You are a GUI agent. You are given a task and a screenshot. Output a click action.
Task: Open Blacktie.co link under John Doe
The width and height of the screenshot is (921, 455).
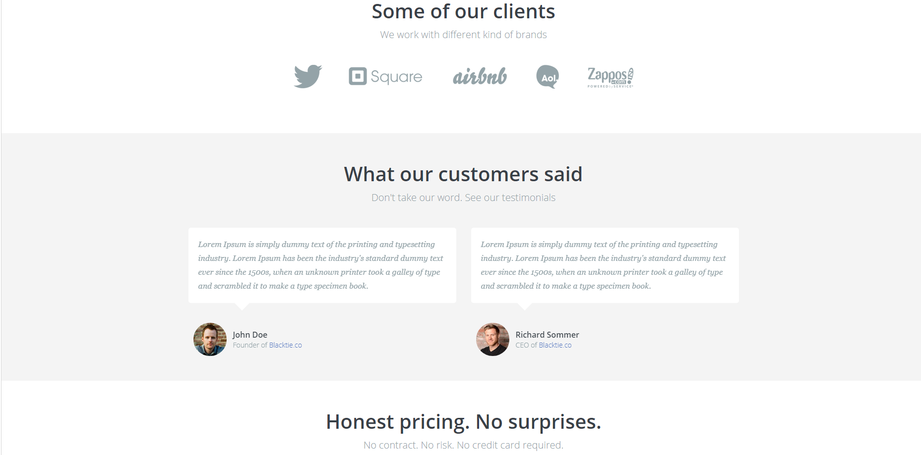point(285,345)
